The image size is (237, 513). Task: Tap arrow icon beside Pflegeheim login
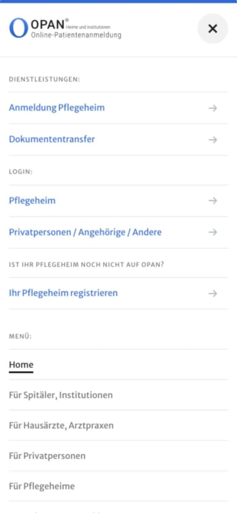click(x=212, y=200)
